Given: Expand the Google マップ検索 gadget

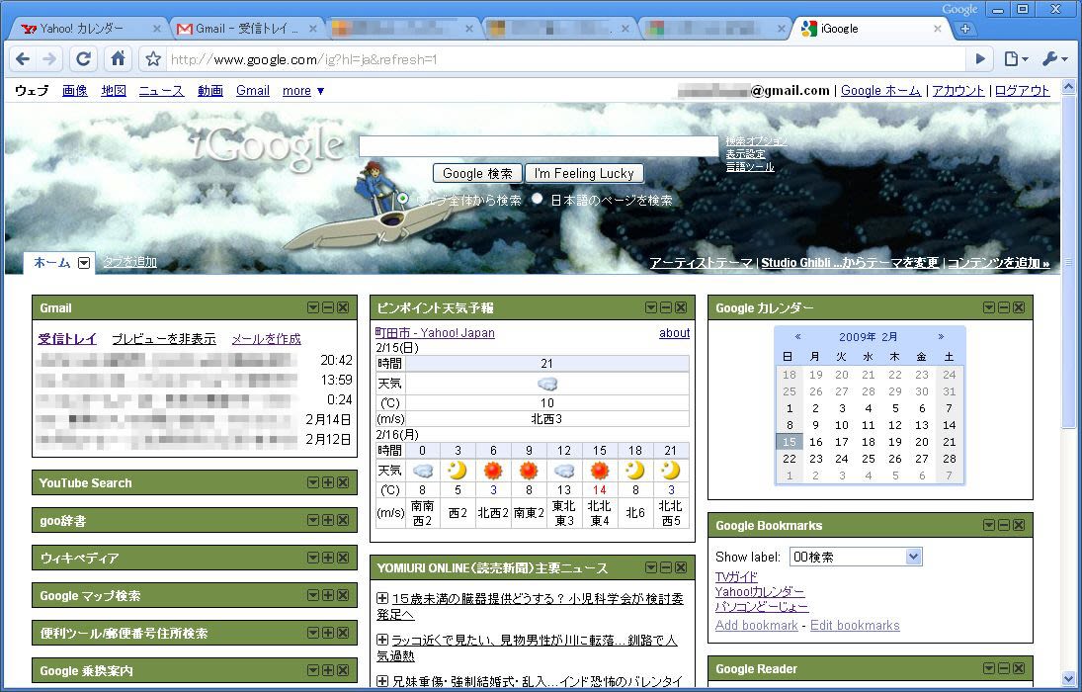Looking at the screenshot, I should point(328,594).
